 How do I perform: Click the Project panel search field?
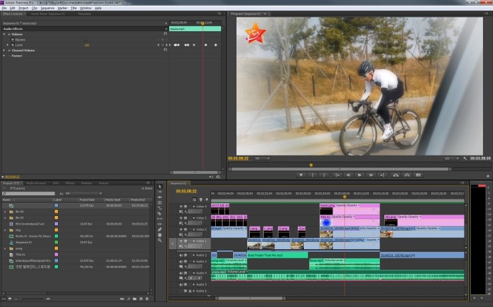[28, 193]
